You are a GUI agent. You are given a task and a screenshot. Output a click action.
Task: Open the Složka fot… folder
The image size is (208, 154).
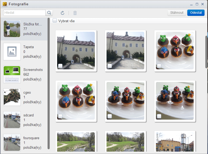[x=24, y=29]
